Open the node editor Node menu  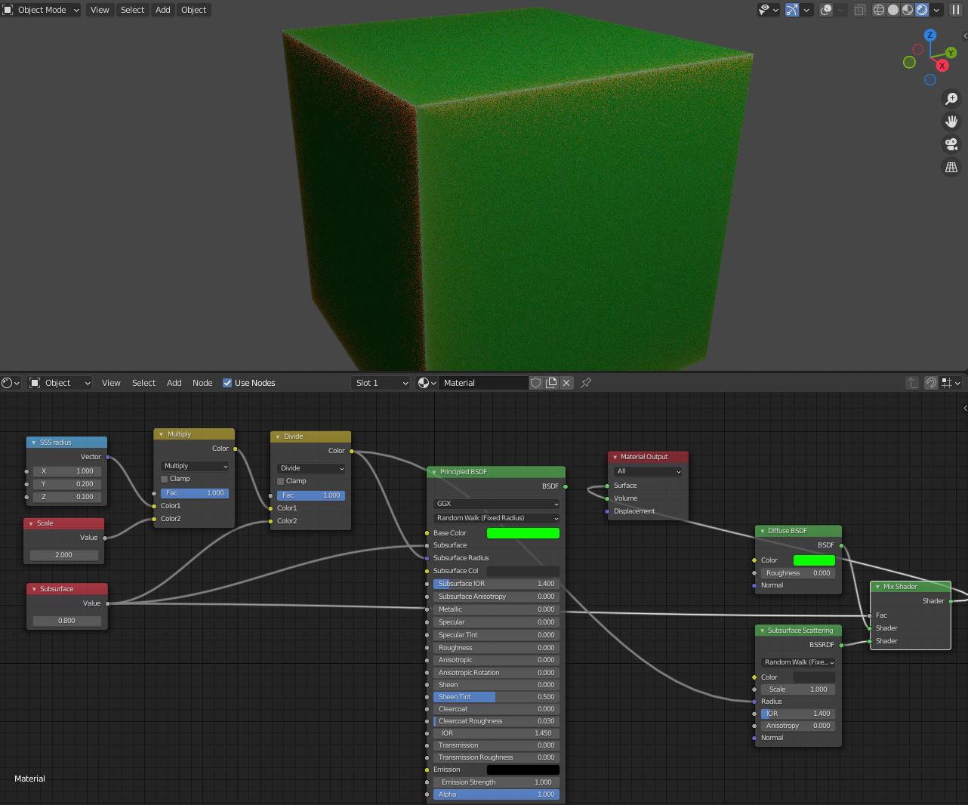(202, 383)
